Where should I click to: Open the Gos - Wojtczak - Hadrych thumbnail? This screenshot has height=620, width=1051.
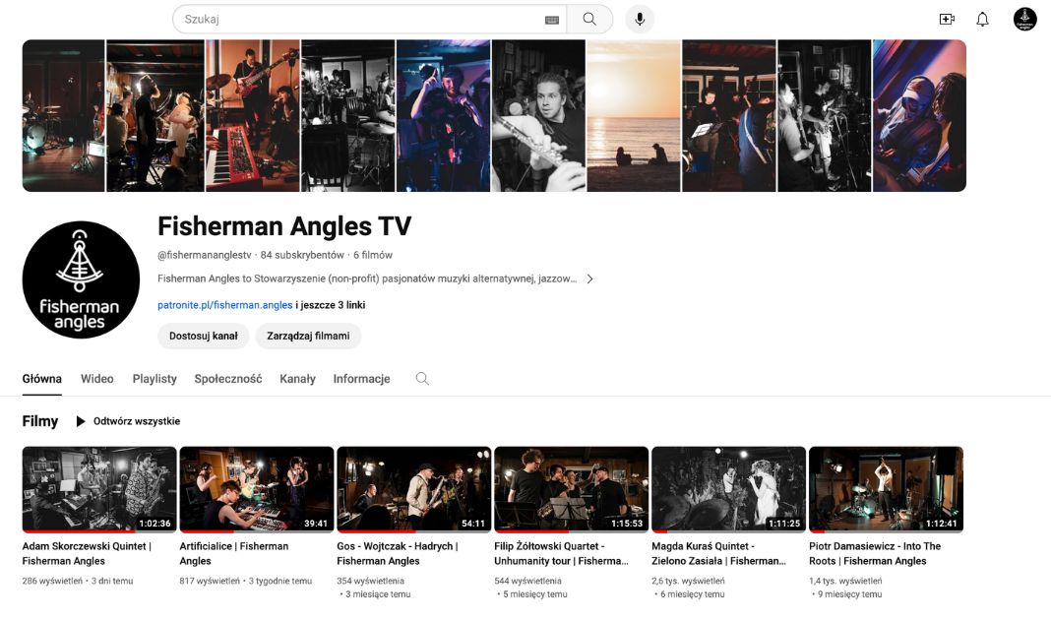tap(414, 489)
